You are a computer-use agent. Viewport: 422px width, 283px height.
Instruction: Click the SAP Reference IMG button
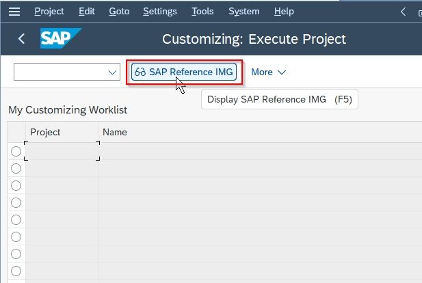[x=184, y=72]
